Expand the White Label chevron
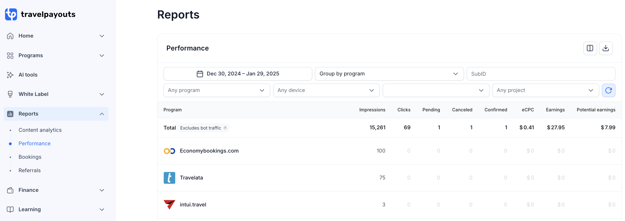The width and height of the screenshot is (625, 221). (x=102, y=94)
